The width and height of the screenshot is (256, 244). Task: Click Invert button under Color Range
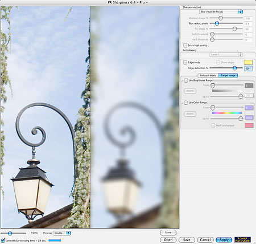pos(190,114)
